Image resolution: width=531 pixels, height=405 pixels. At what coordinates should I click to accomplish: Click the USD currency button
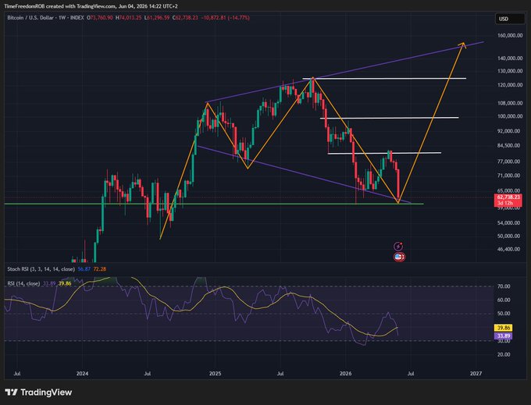click(510, 19)
